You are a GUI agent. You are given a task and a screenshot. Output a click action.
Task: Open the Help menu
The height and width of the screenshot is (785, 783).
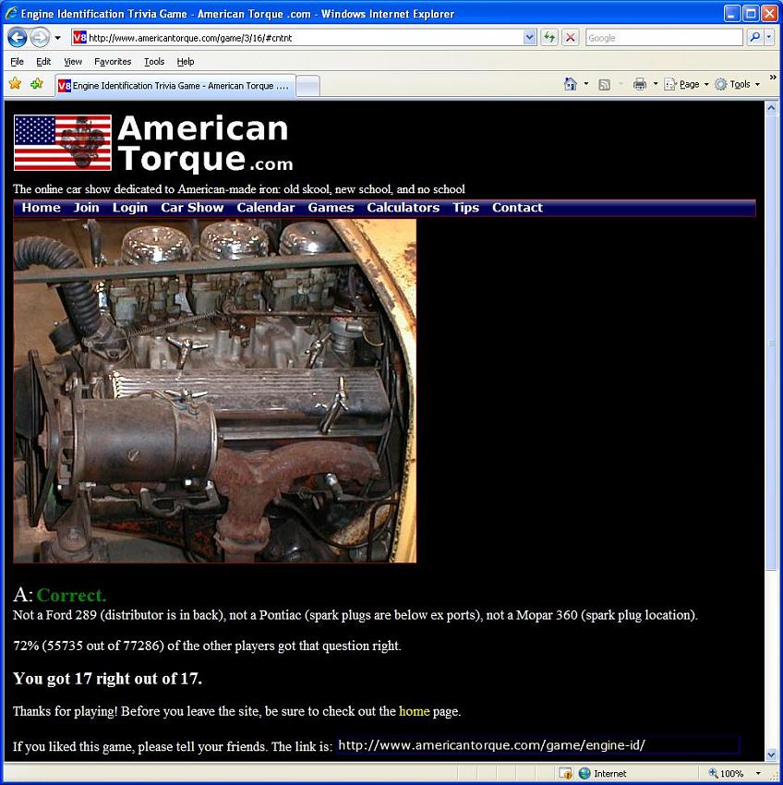click(x=186, y=62)
